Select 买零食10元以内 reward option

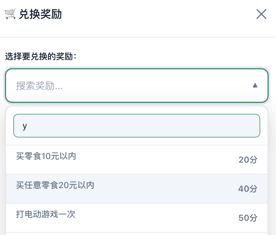point(46,156)
